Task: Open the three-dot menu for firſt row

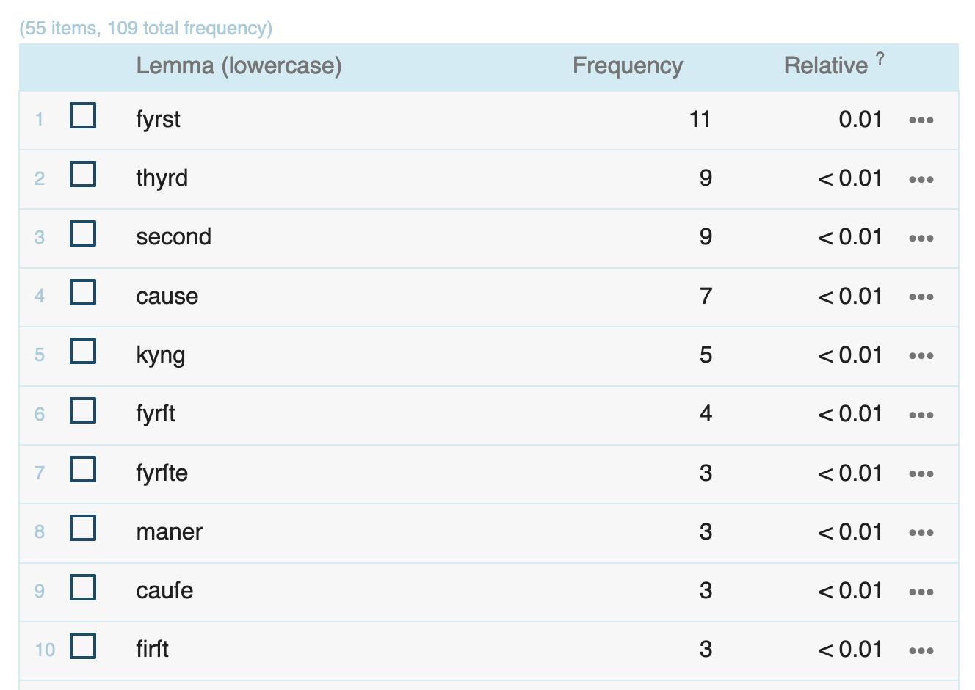Action: (x=921, y=650)
